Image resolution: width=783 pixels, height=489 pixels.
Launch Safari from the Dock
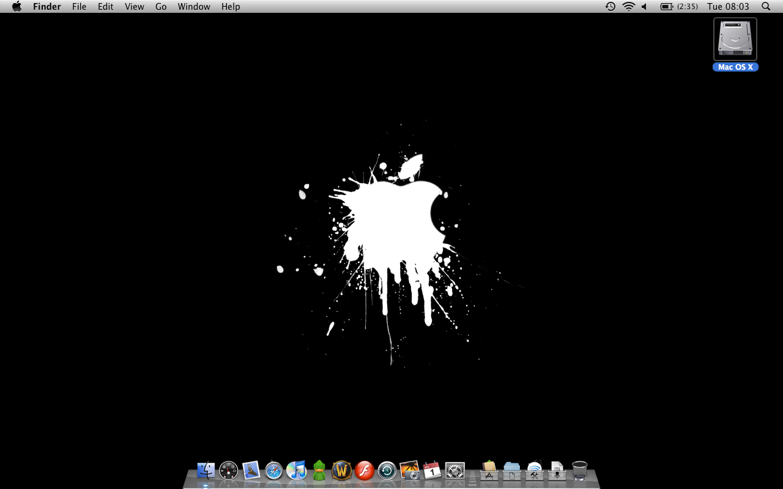(x=274, y=471)
